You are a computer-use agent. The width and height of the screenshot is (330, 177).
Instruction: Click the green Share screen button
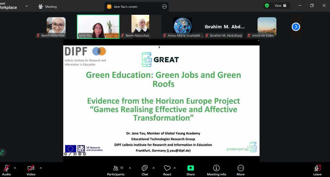190,170
